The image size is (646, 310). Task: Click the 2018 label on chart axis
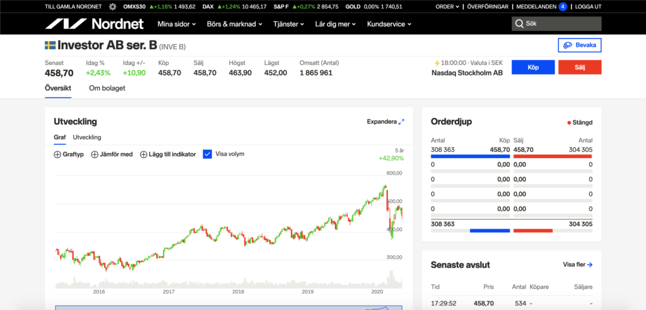pos(238,292)
